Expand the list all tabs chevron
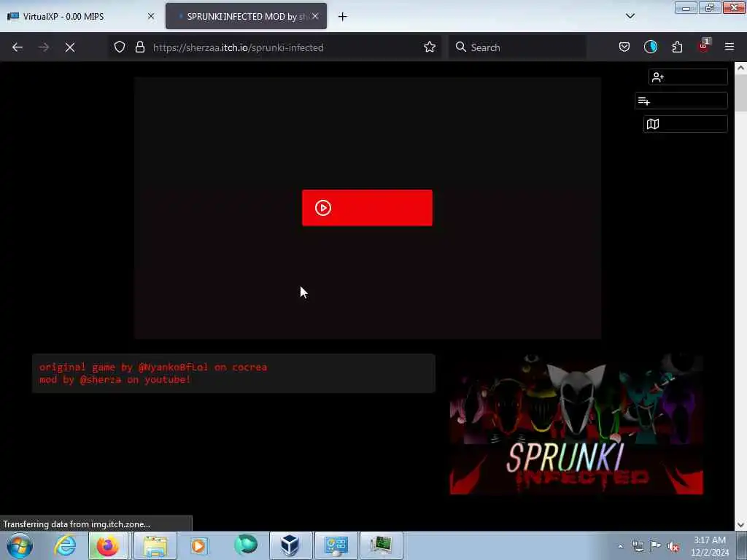Image resolution: width=747 pixels, height=560 pixels. point(630,16)
